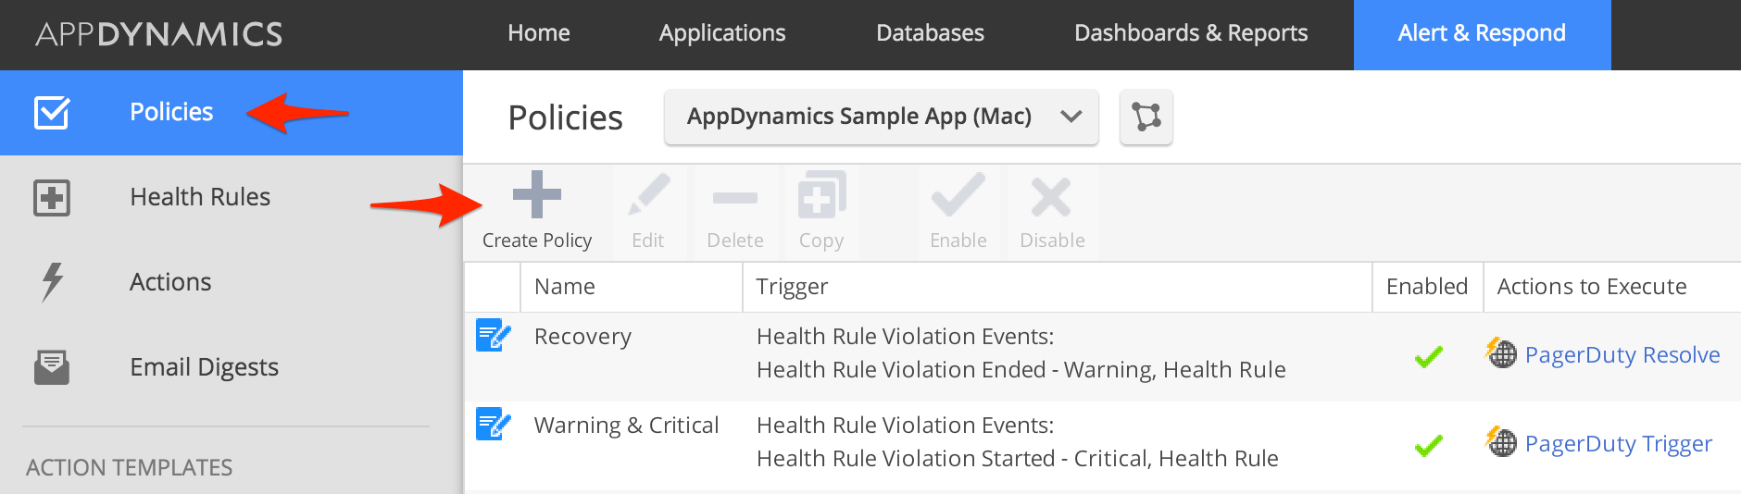Click the Create Policy plus icon
Viewport: 1741px width, 494px height.
point(537,195)
